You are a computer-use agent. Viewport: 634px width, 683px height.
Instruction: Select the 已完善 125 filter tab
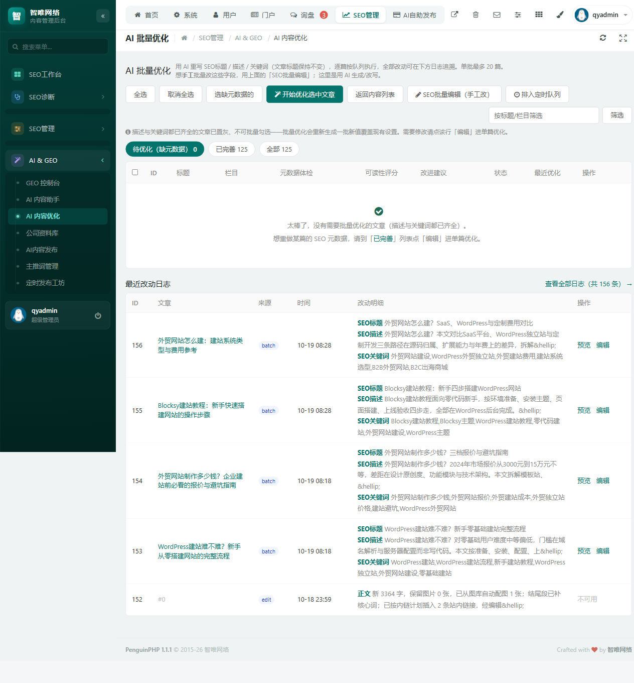click(232, 149)
